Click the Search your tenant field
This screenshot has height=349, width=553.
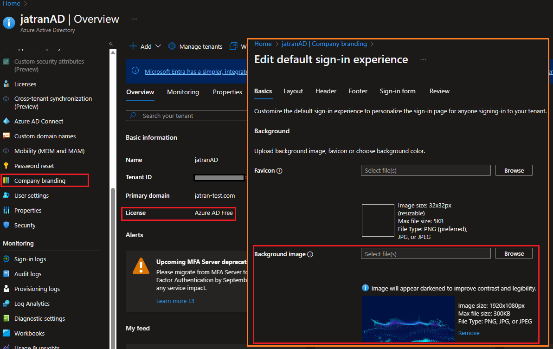coord(186,116)
